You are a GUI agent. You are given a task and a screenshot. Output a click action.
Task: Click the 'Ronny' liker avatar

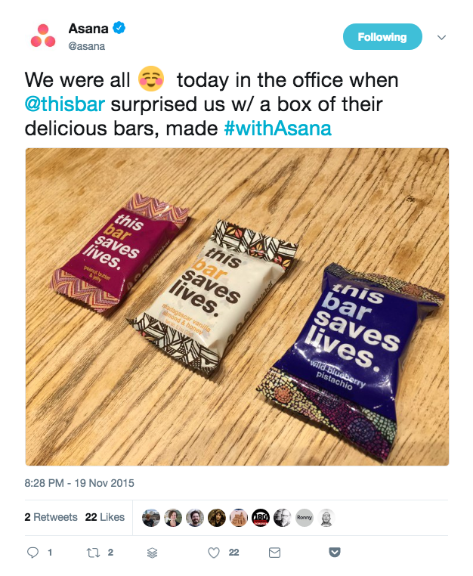coord(305,518)
